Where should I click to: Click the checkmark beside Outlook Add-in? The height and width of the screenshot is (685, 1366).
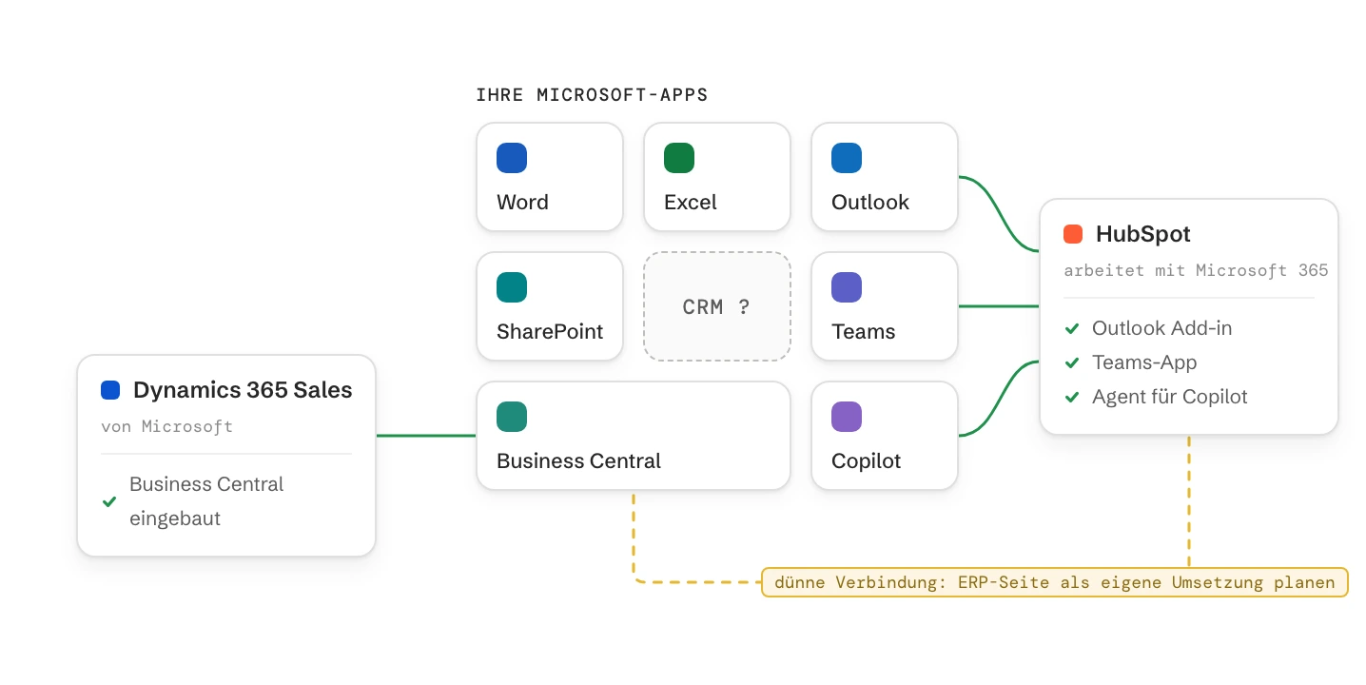1072,329
